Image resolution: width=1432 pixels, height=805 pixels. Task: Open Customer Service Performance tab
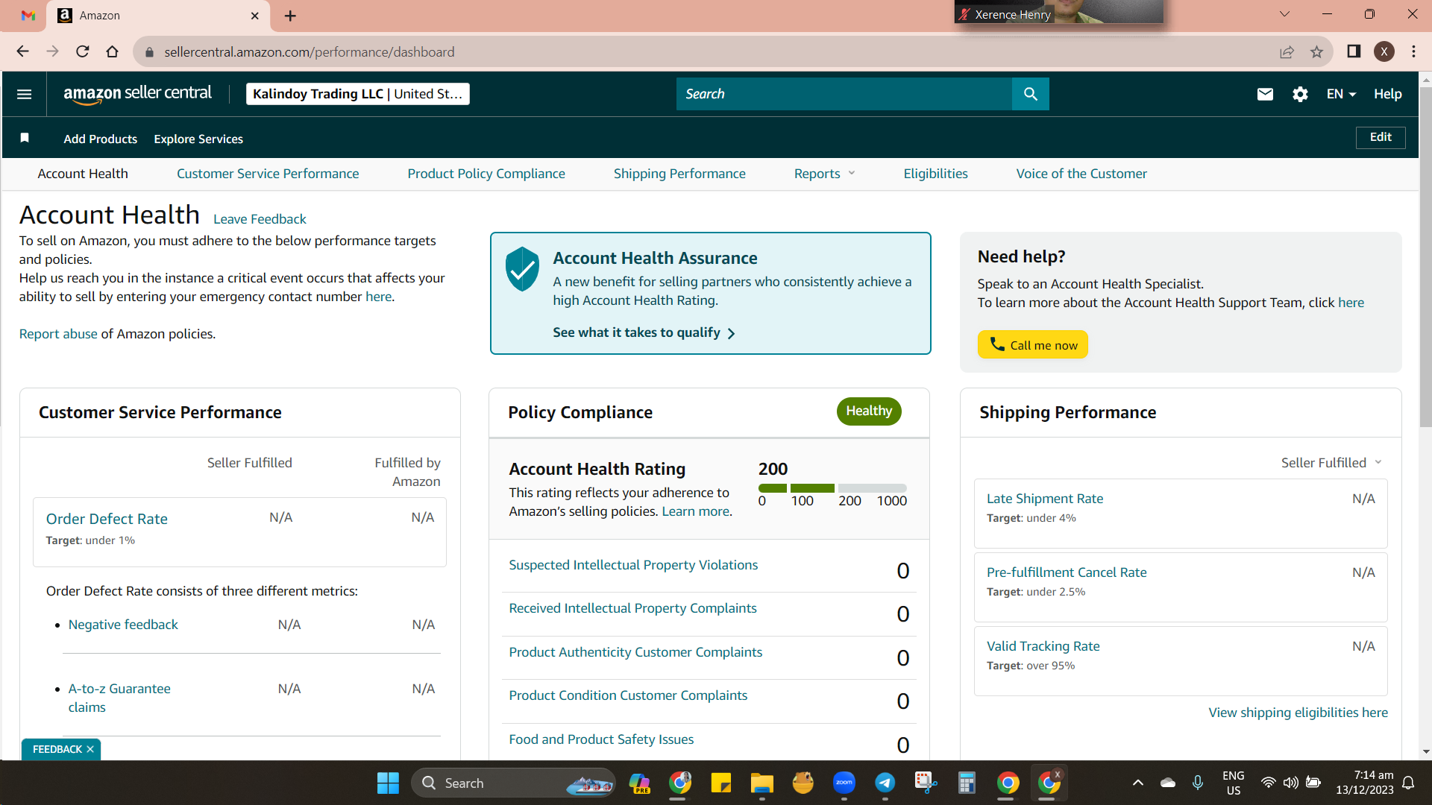(268, 174)
